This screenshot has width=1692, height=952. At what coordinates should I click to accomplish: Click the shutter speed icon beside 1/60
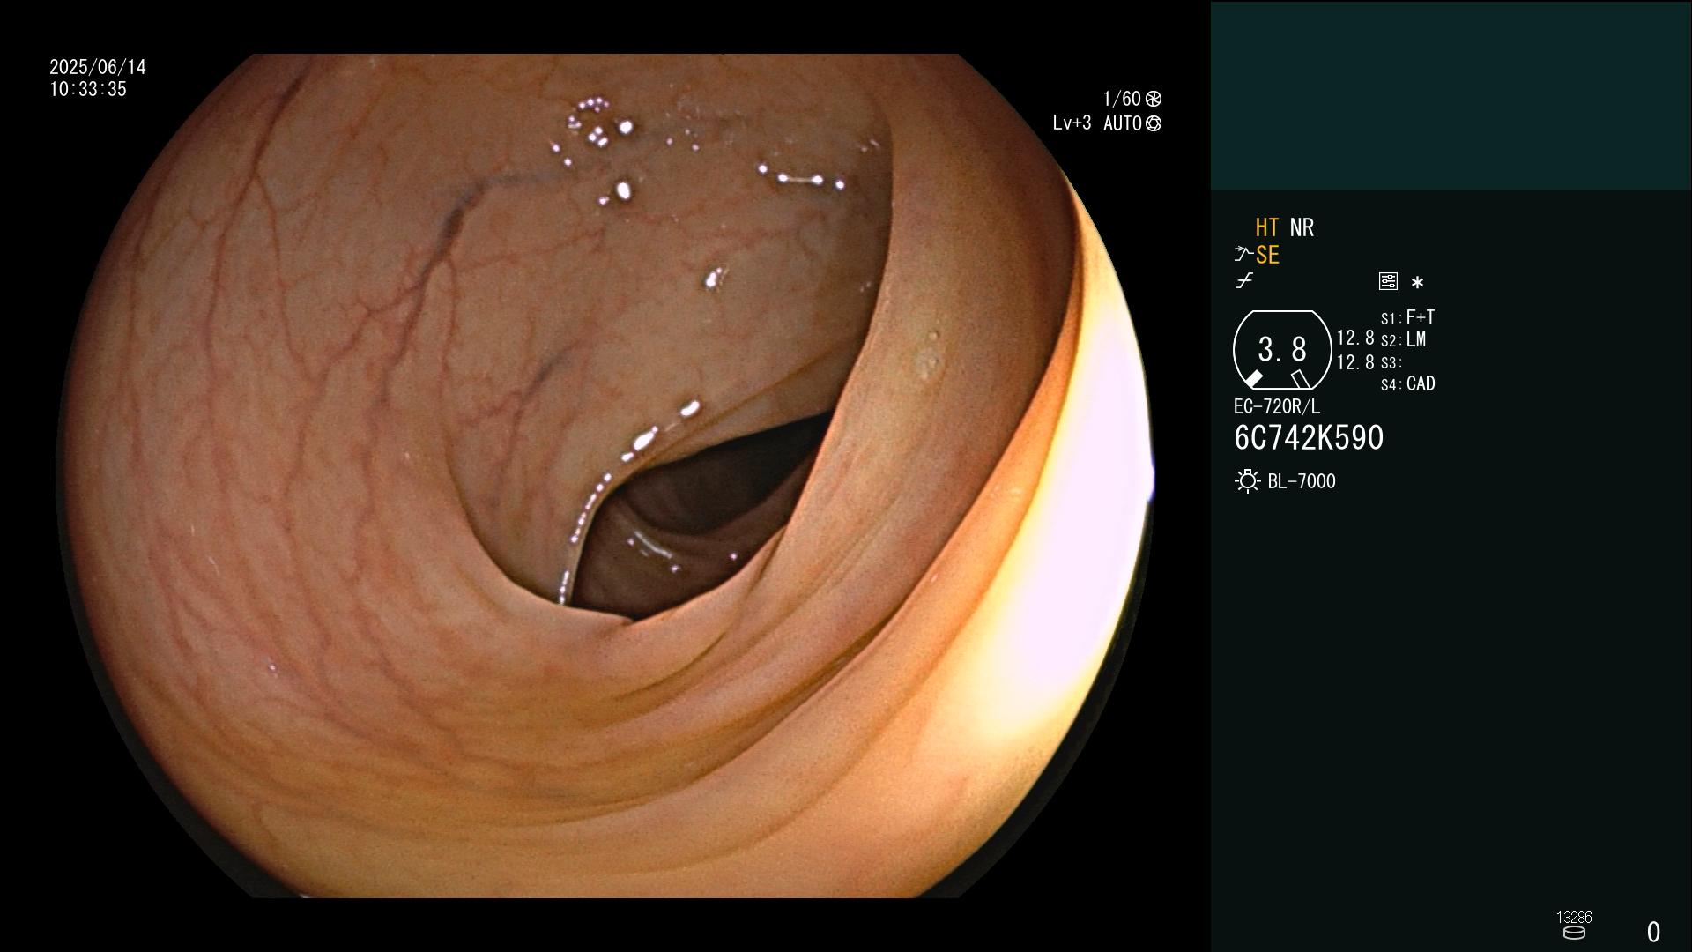tap(1154, 99)
